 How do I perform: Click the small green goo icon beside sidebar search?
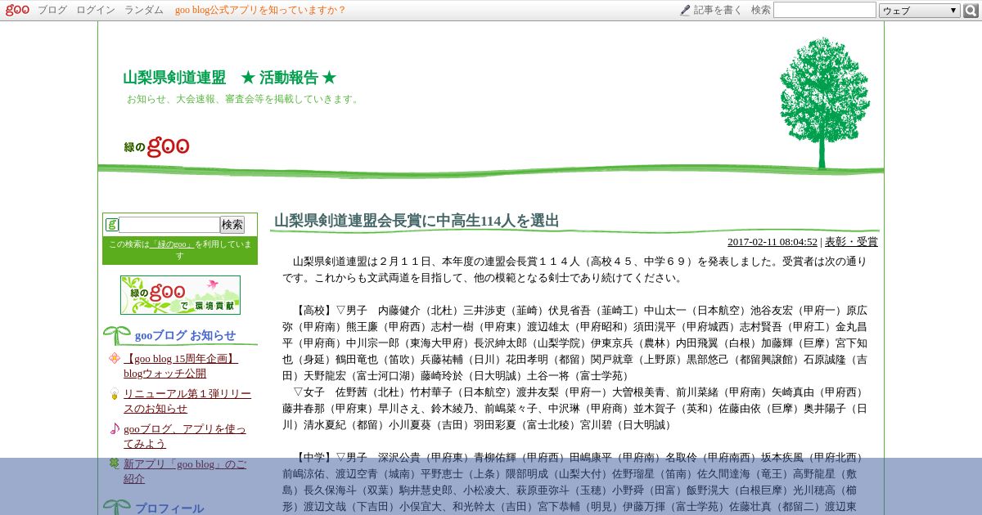(112, 225)
